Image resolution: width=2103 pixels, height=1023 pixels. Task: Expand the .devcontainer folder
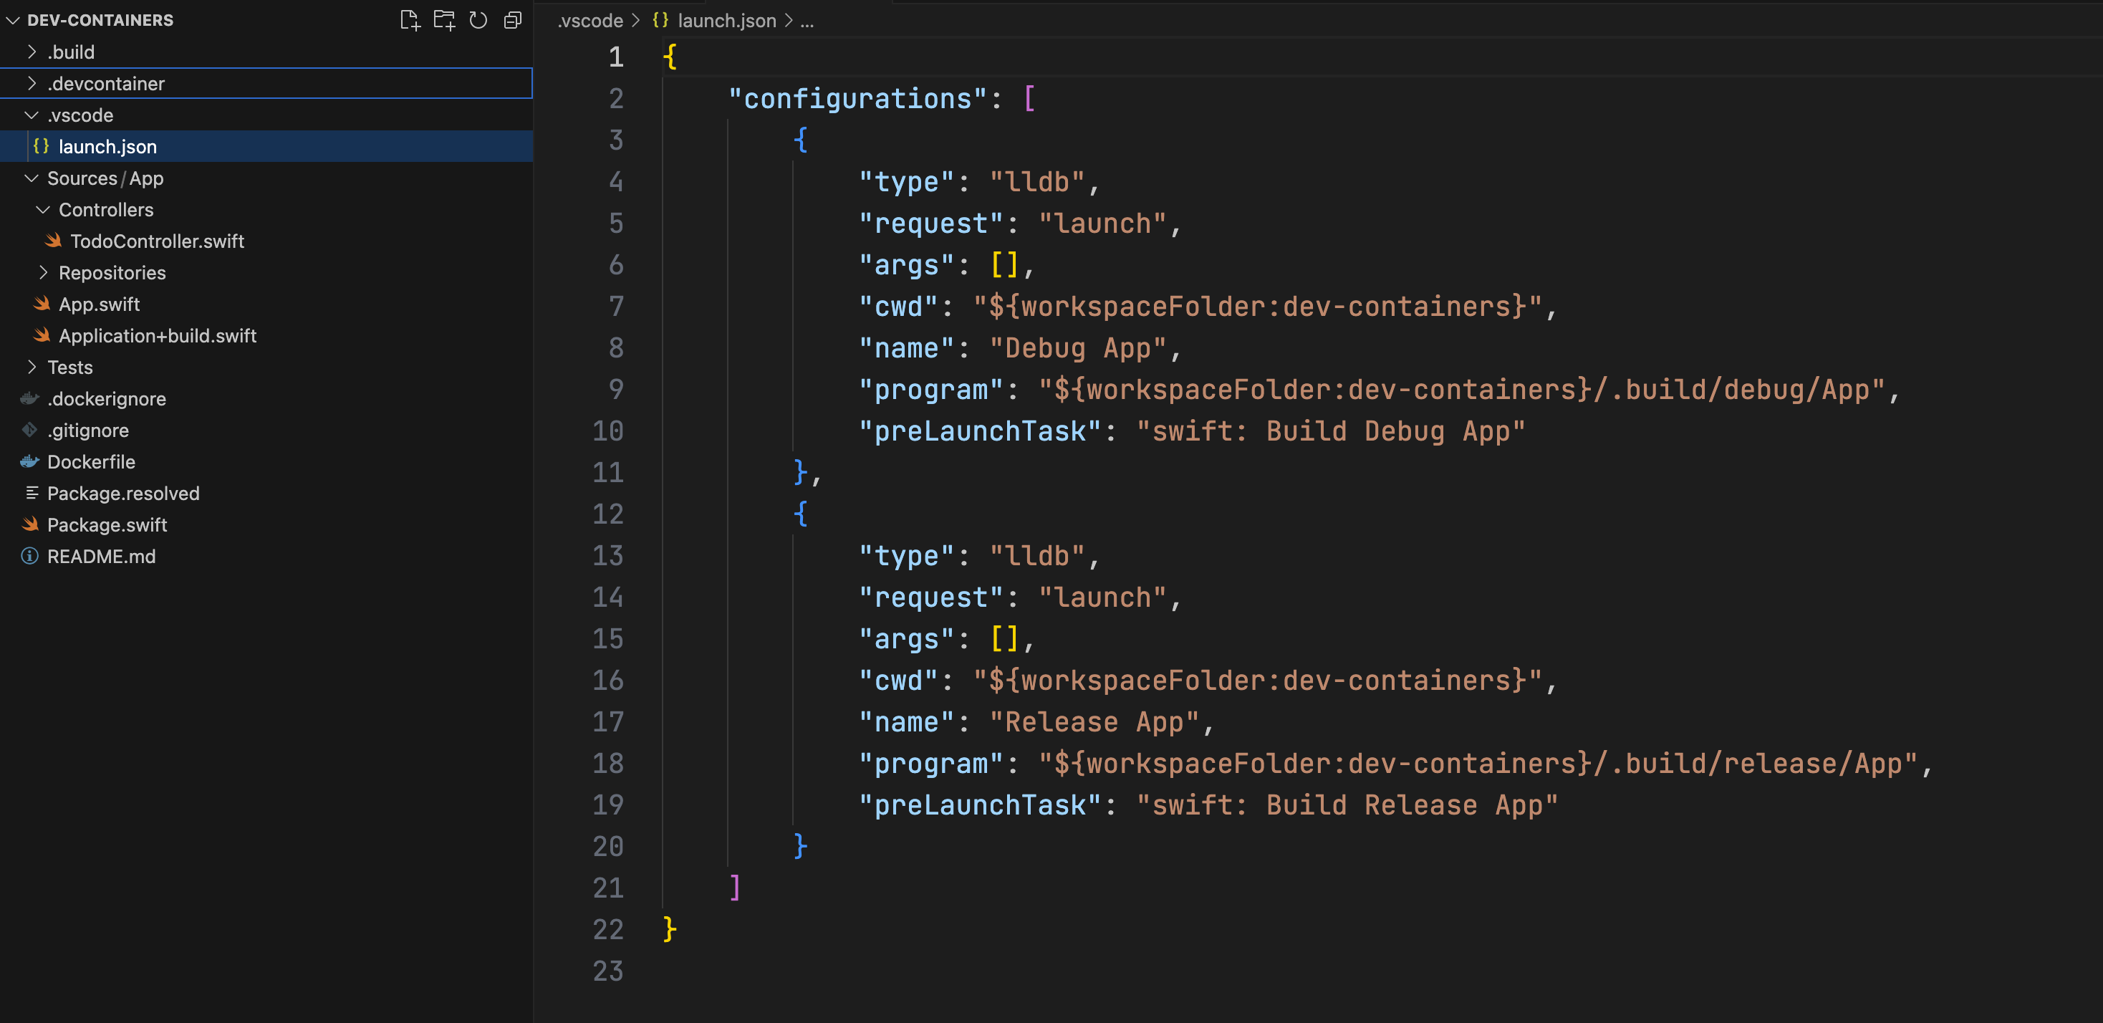32,83
